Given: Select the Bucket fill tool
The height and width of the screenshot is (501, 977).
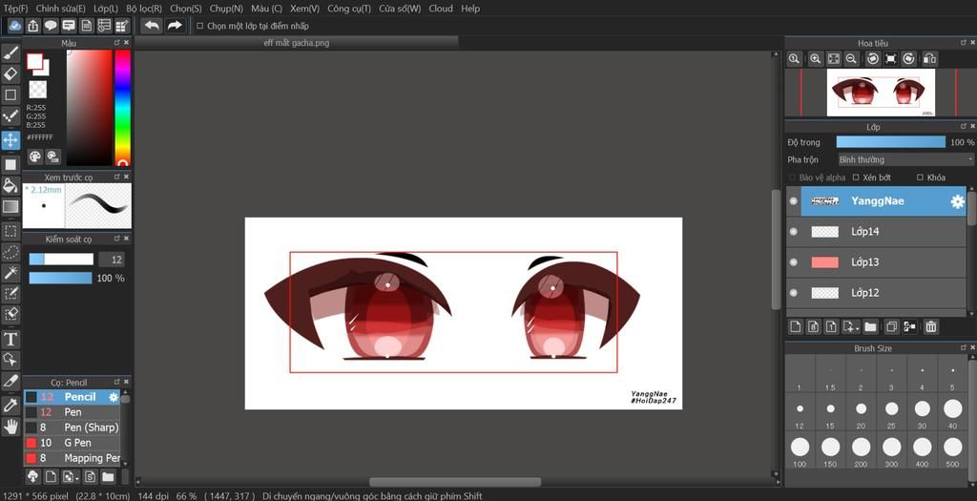Looking at the screenshot, I should tap(10, 185).
